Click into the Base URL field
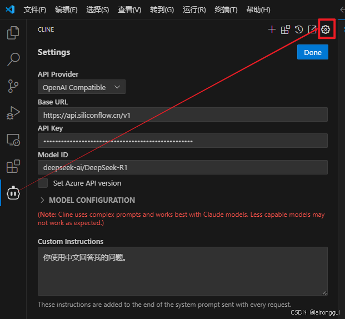Image resolution: width=345 pixels, height=319 pixels. click(x=183, y=114)
